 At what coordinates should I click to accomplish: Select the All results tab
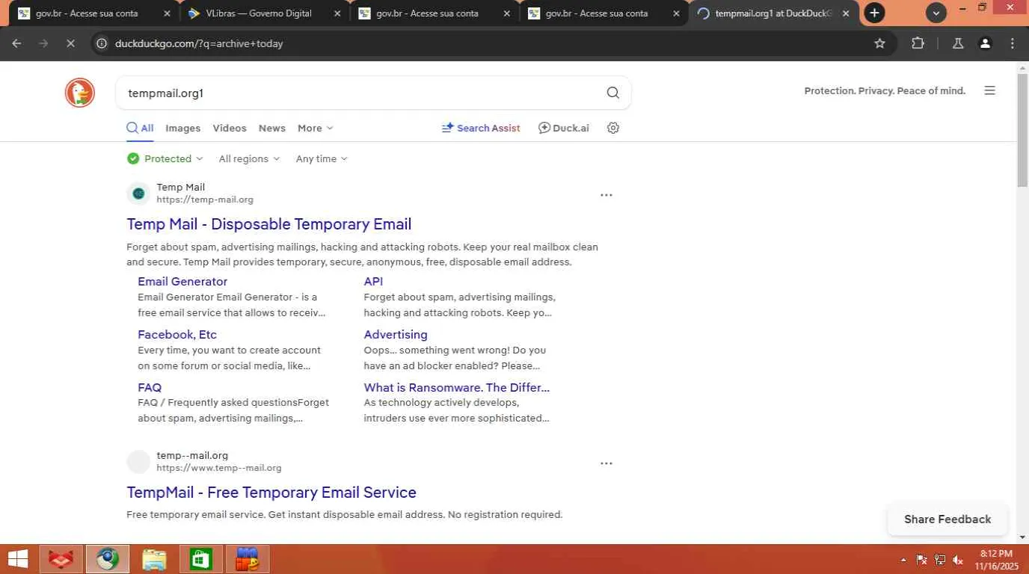(140, 128)
